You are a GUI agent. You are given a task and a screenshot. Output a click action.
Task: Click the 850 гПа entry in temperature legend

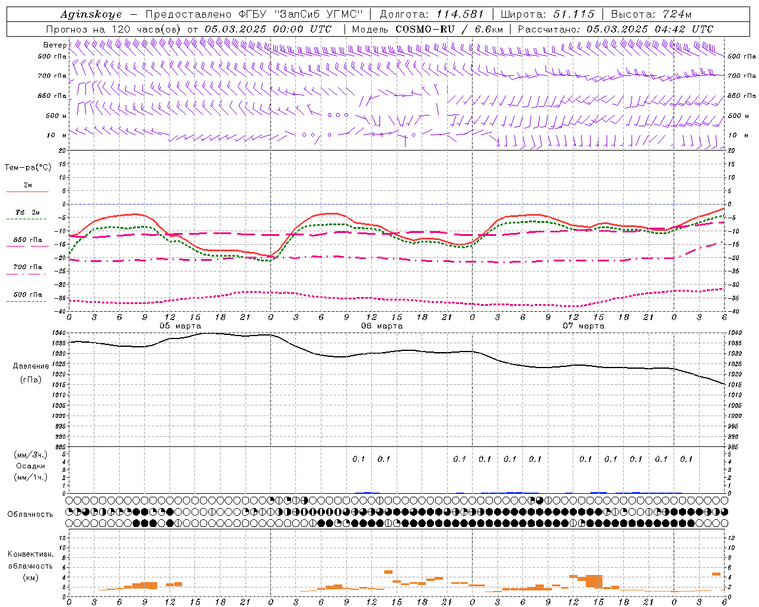[x=27, y=240]
